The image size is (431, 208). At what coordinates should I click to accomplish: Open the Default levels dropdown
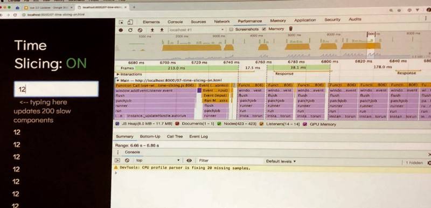coord(281,161)
